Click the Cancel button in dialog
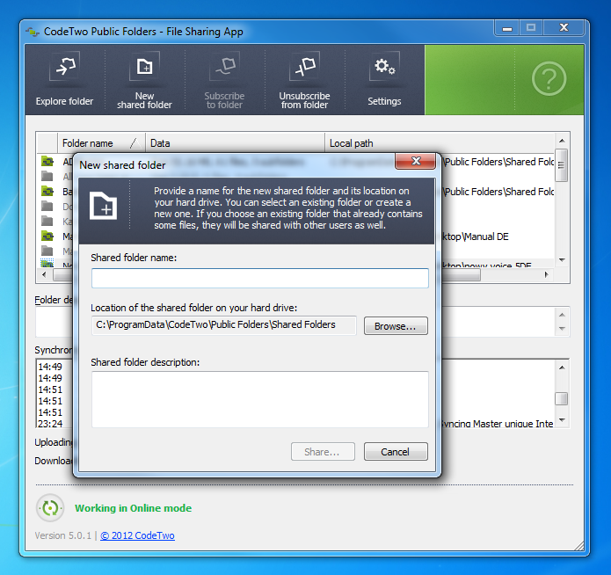Screen dimensions: 611x575 tap(396, 451)
